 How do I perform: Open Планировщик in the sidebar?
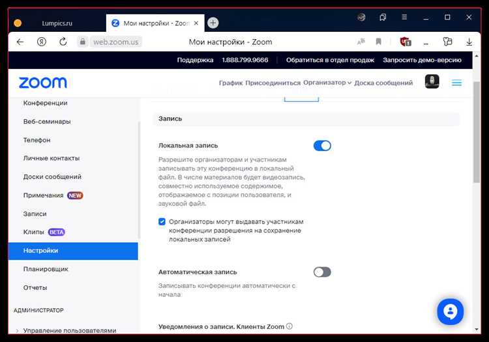[46, 269]
